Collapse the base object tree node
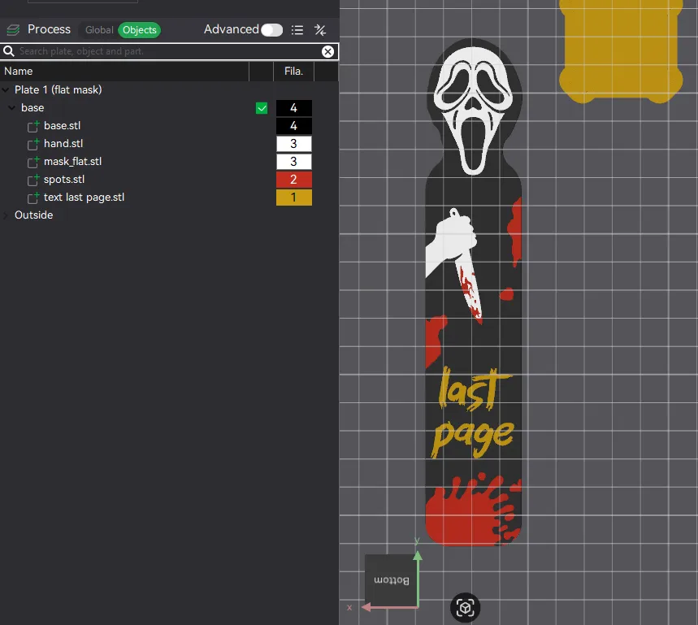Image resolution: width=698 pixels, height=625 pixels. (x=12, y=108)
